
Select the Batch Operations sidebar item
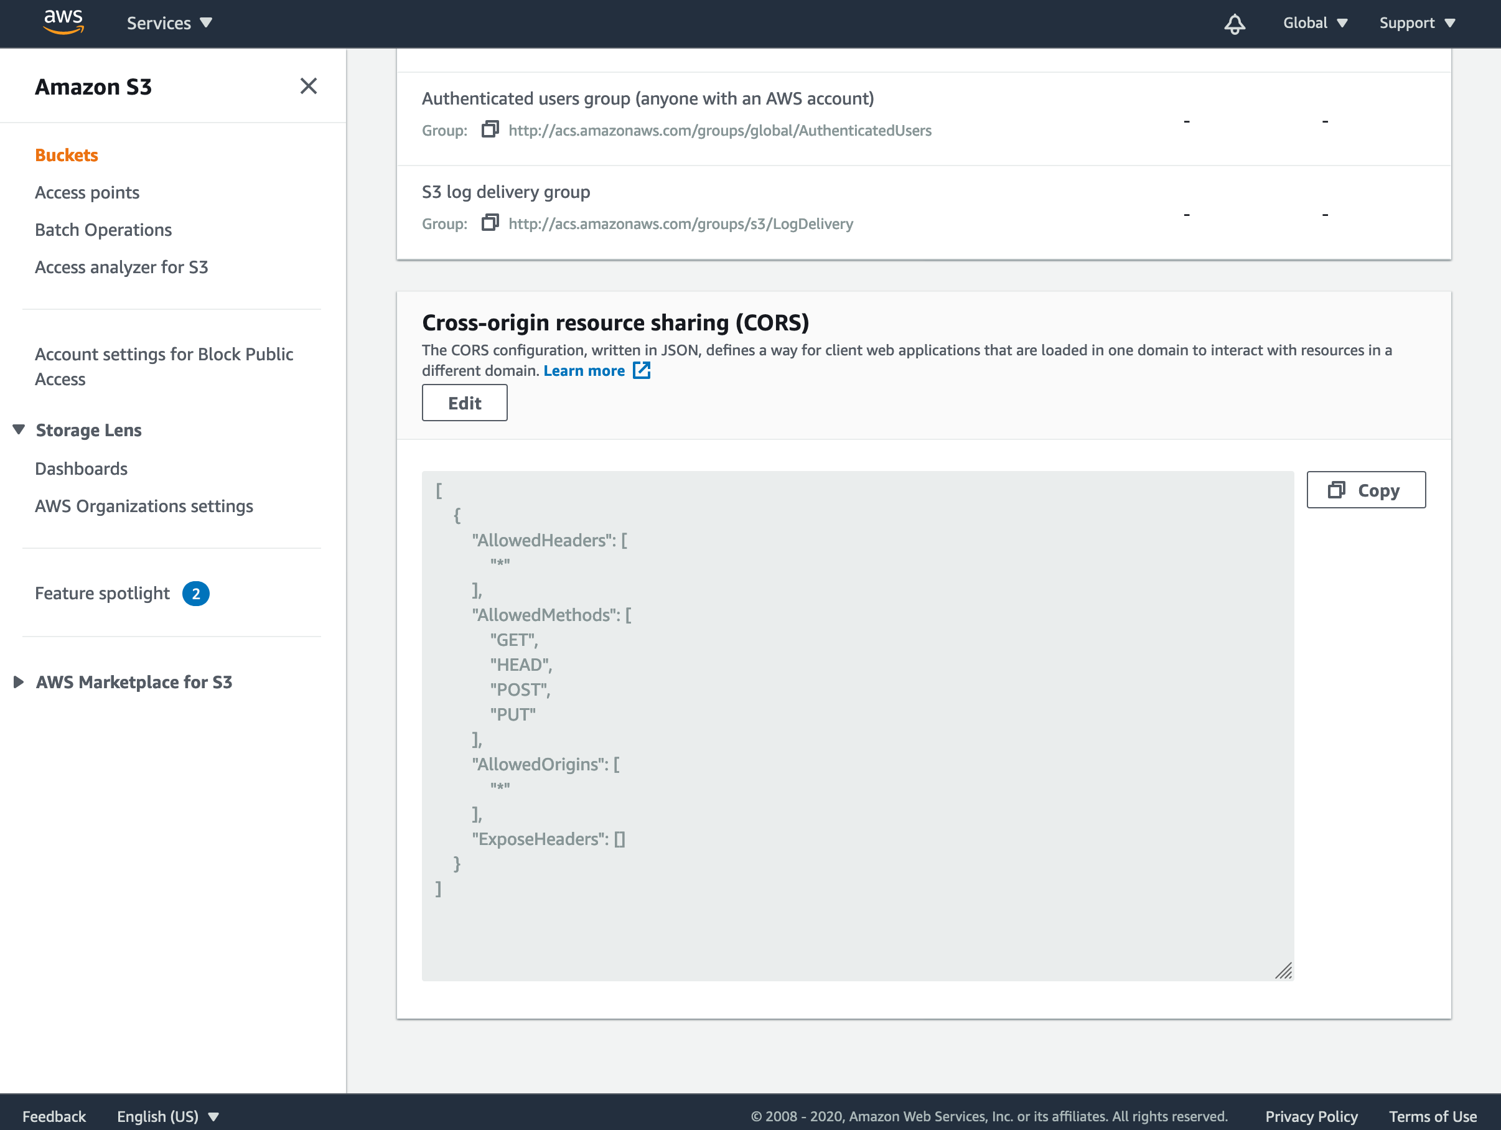click(105, 229)
